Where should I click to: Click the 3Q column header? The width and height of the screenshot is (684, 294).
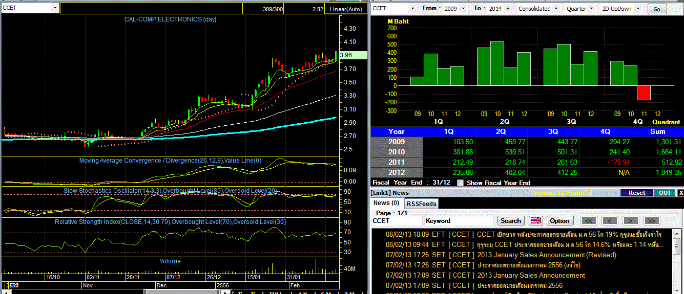pyautogui.click(x=553, y=131)
